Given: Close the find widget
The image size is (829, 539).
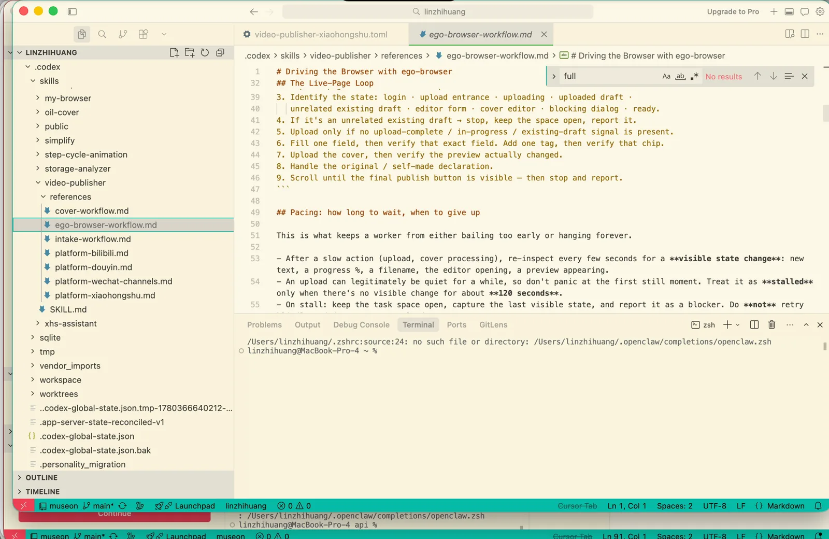Looking at the screenshot, I should (x=805, y=76).
